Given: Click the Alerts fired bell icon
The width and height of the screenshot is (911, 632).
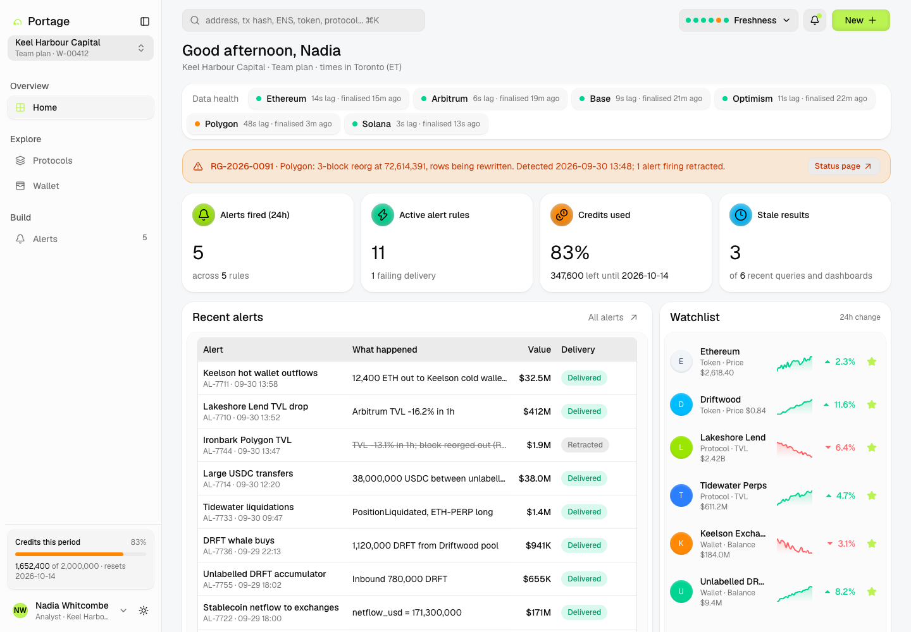Looking at the screenshot, I should pos(204,215).
